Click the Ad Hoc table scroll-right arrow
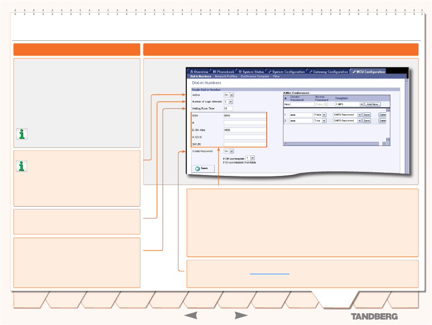 (384, 144)
